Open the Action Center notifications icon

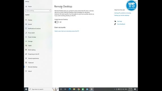[135, 89]
